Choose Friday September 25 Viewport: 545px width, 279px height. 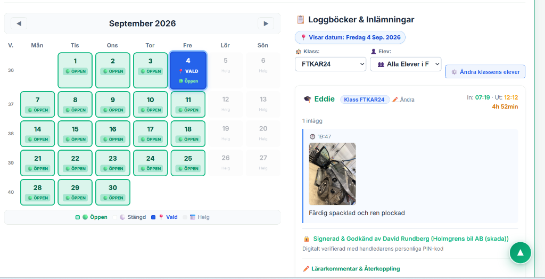point(188,163)
